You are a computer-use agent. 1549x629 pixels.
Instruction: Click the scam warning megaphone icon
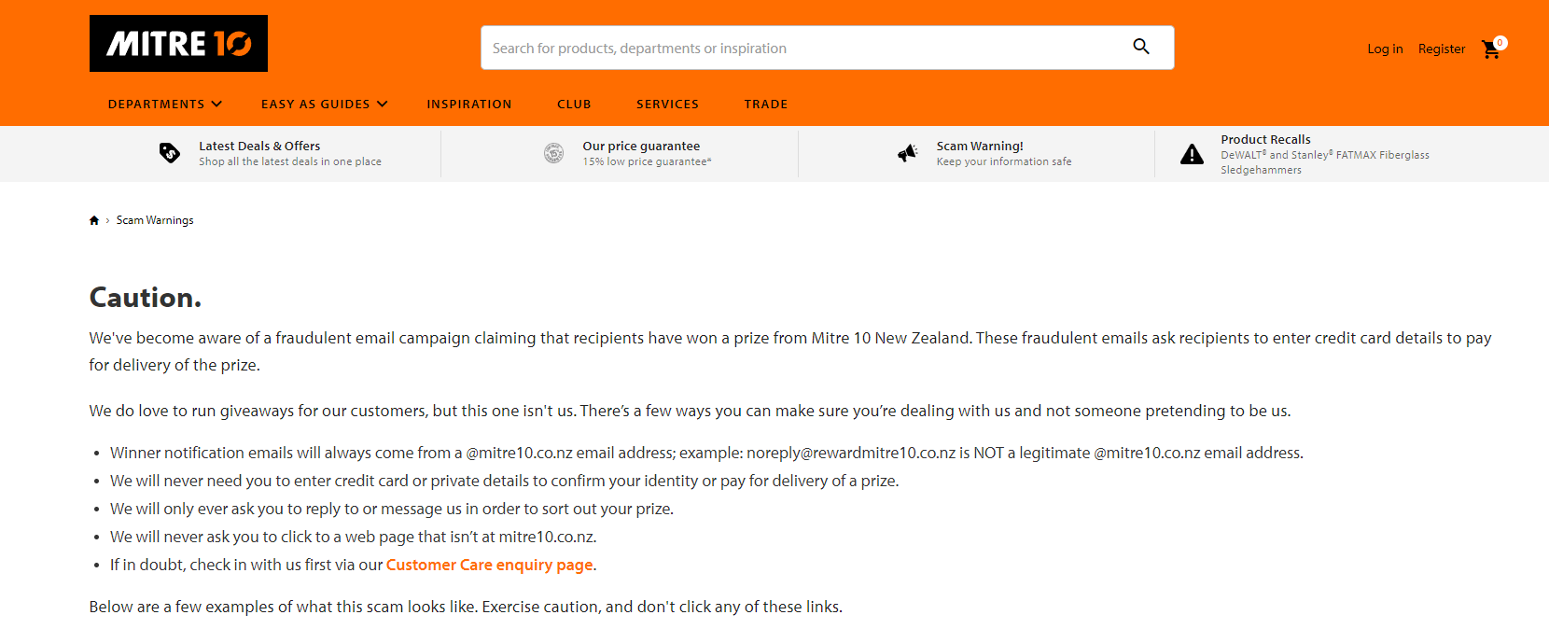(x=907, y=153)
